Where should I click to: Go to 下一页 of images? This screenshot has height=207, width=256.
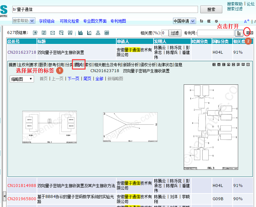pyautogui.click(x=73, y=79)
